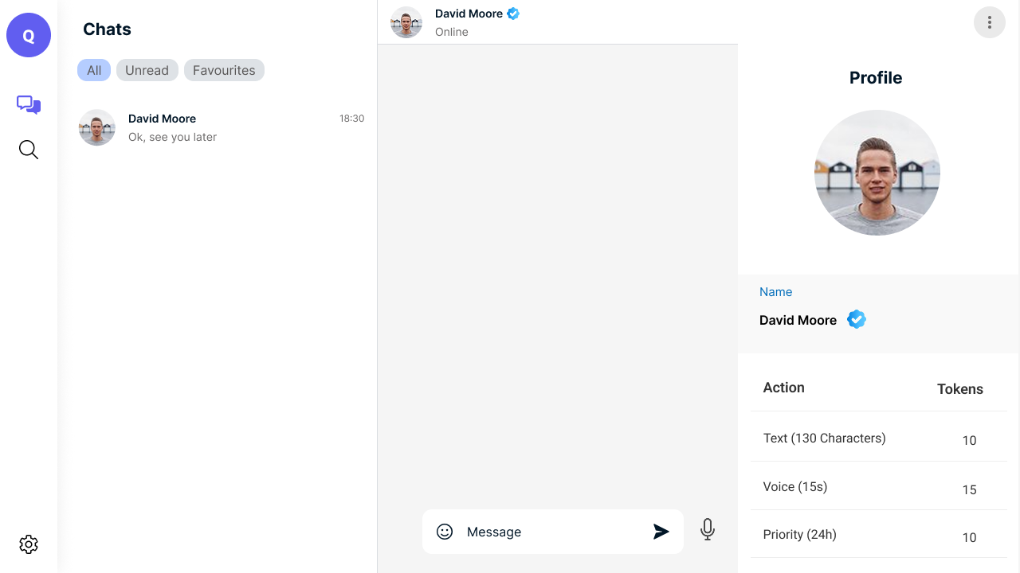The image size is (1020, 573).
Task: Open the Chats sidebar icon
Action: click(x=29, y=104)
